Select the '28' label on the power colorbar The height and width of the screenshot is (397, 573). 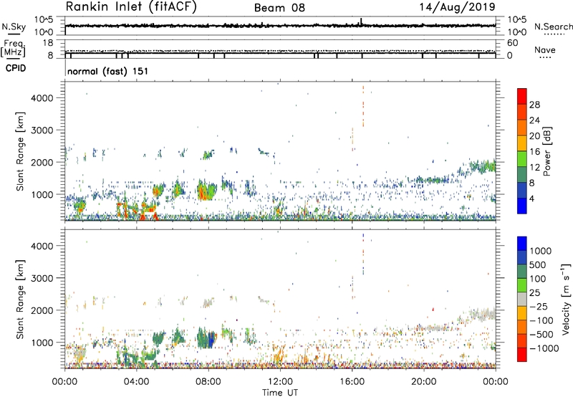(x=534, y=105)
